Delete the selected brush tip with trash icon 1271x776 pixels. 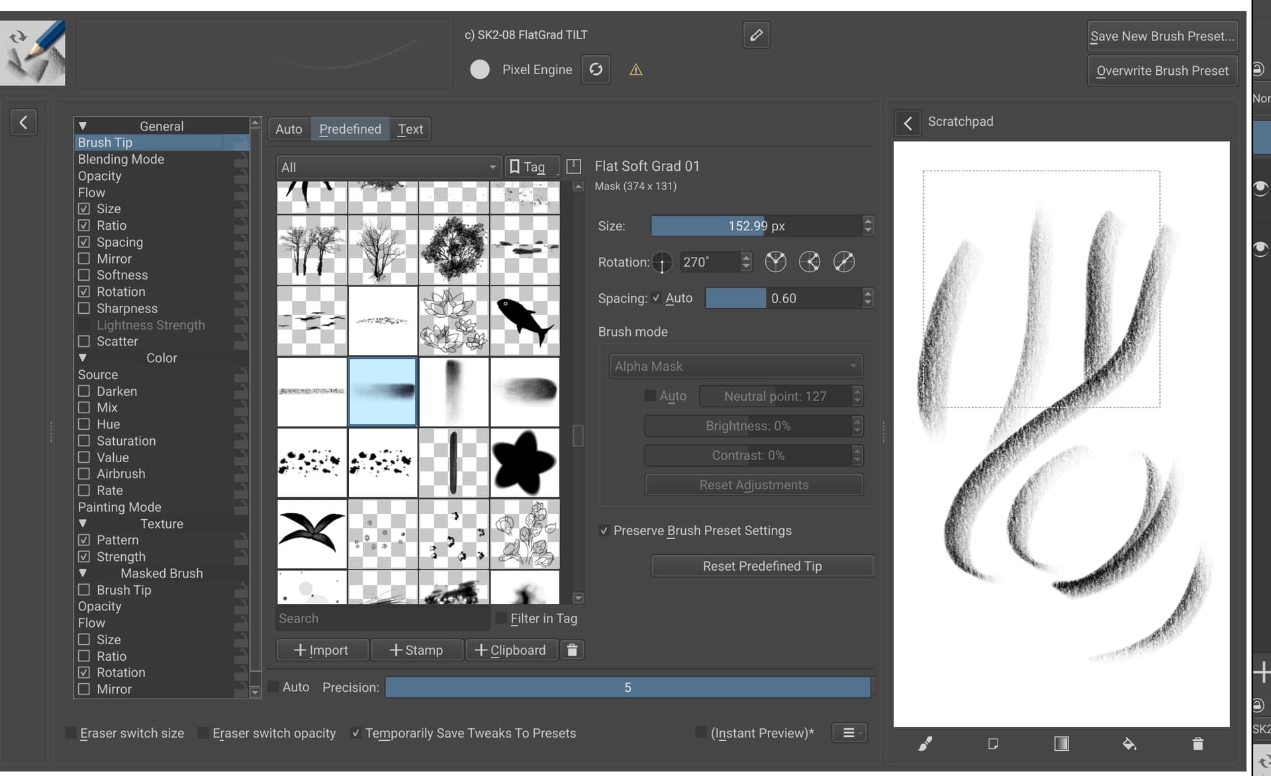(x=572, y=650)
